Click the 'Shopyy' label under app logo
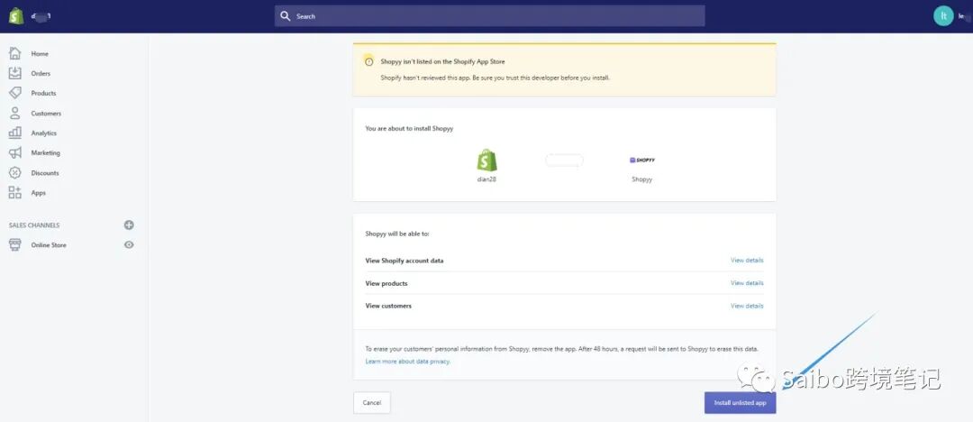 [642, 179]
